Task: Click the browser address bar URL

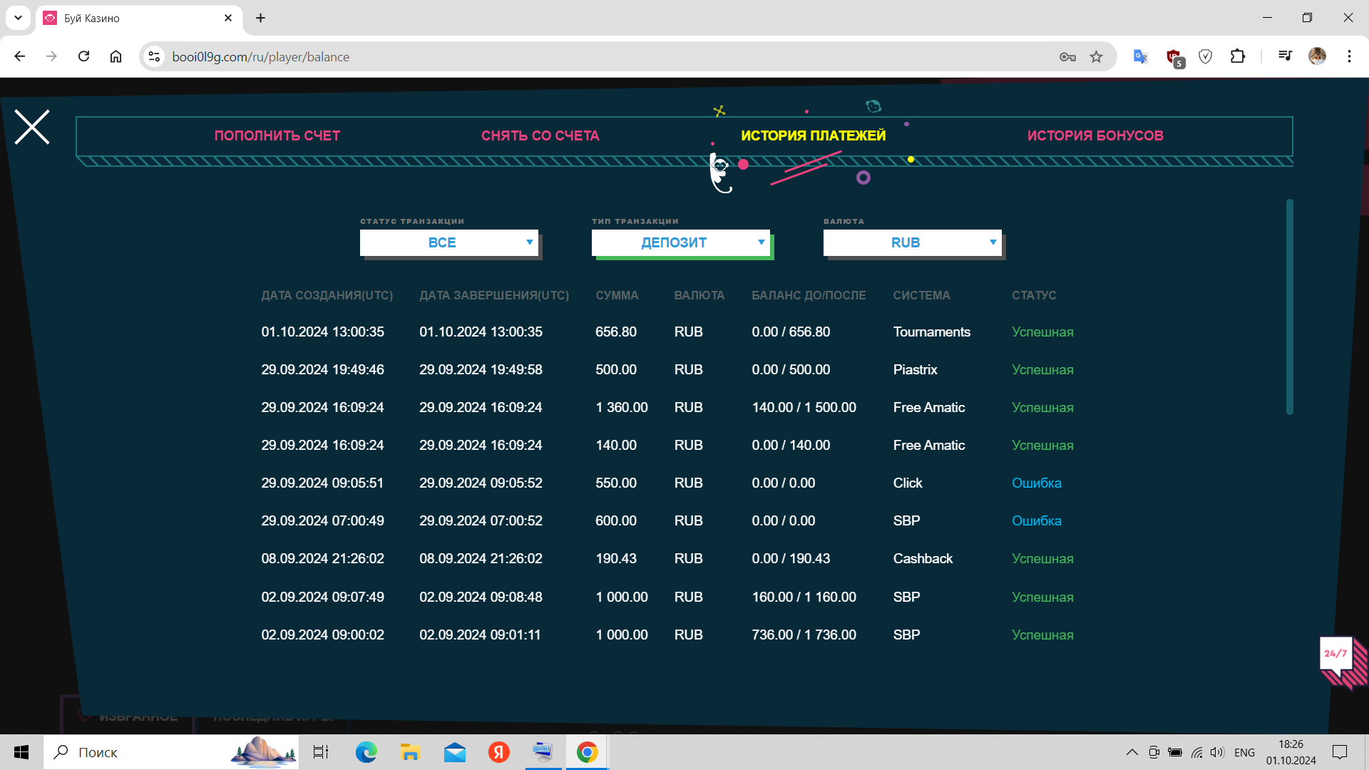Action: (260, 57)
